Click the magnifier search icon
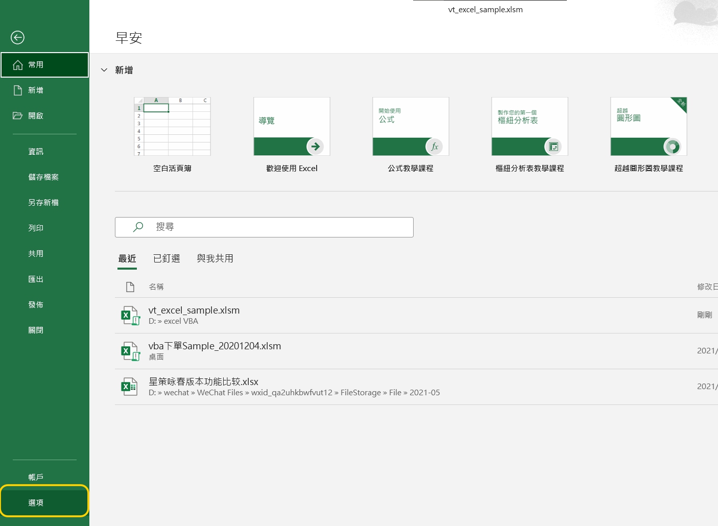Viewport: 718px width, 526px height. [x=138, y=227]
